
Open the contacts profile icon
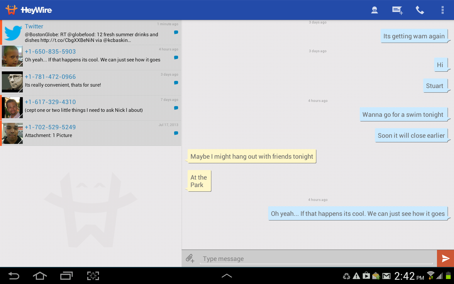pyautogui.click(x=375, y=10)
